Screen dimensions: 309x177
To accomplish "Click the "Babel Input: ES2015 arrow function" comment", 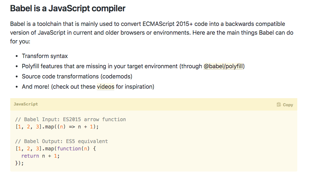I will [x=70, y=119].
